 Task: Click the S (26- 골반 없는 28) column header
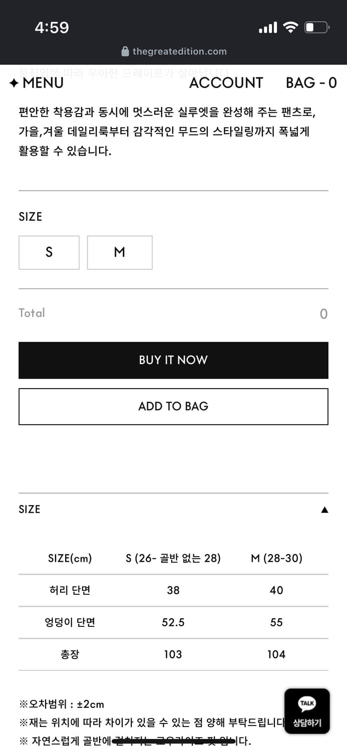click(x=173, y=558)
